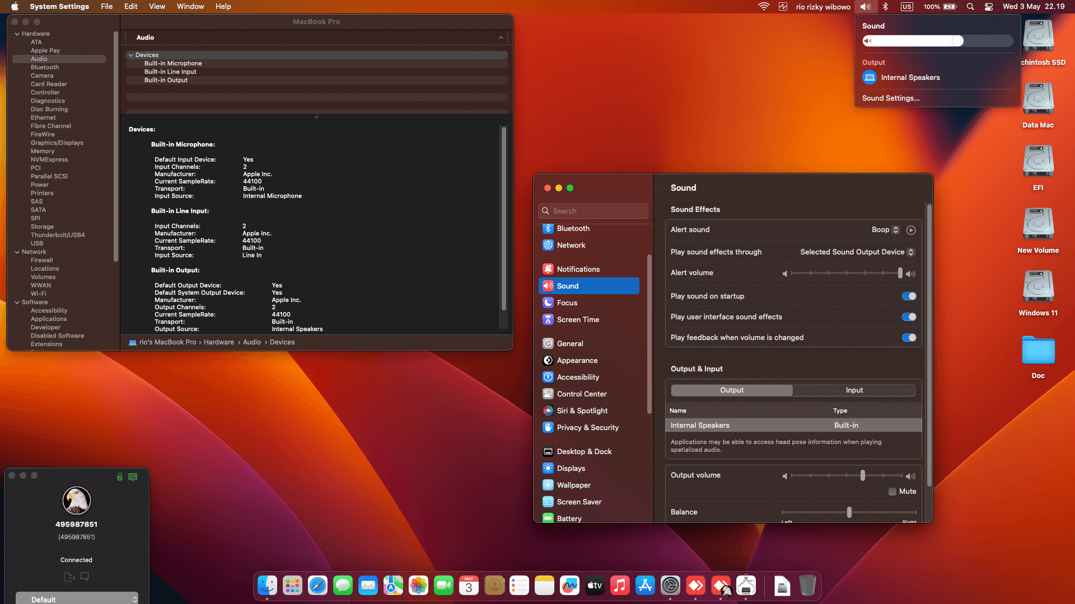Open Windows 11 drive on desktop
Image resolution: width=1075 pixels, height=604 pixels.
1038,287
